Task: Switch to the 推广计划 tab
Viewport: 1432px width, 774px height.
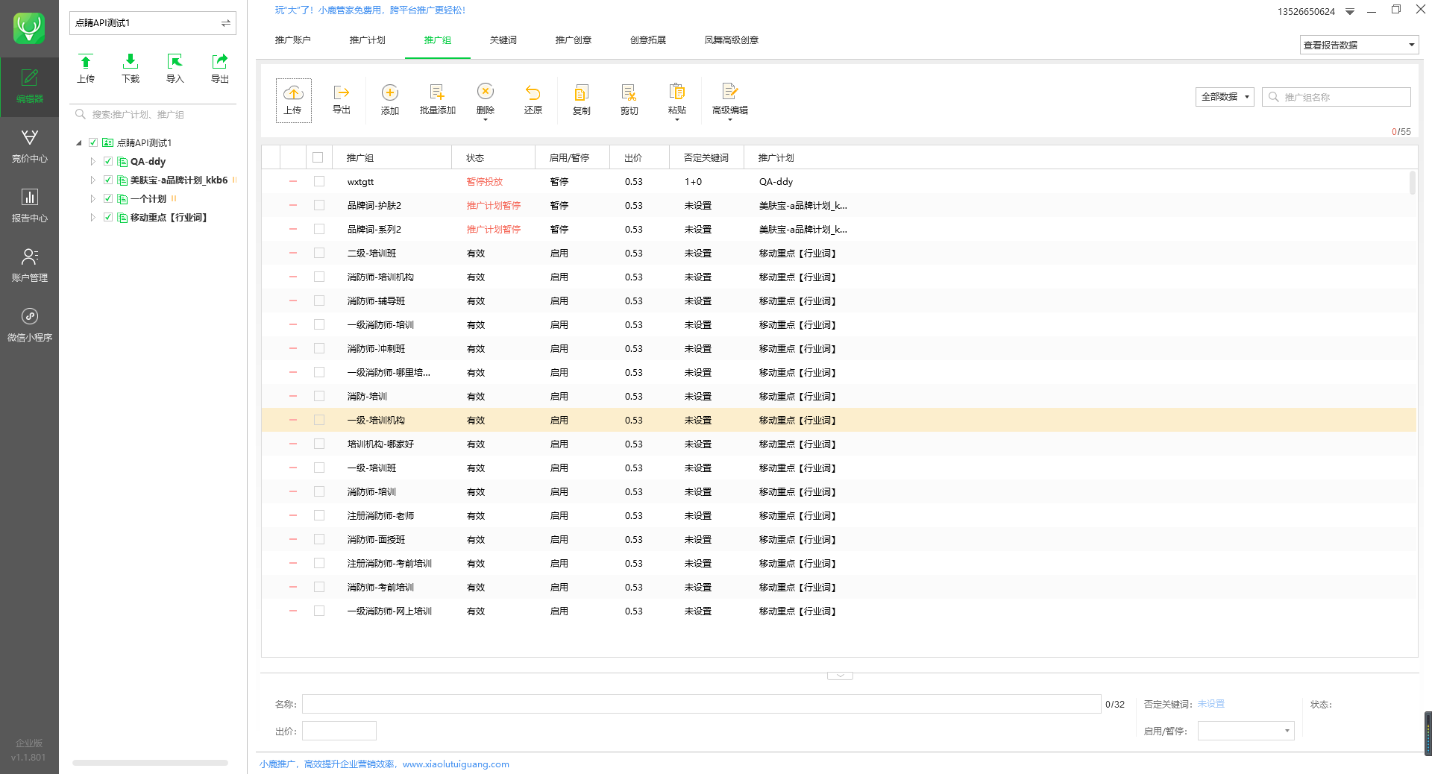Action: point(367,40)
